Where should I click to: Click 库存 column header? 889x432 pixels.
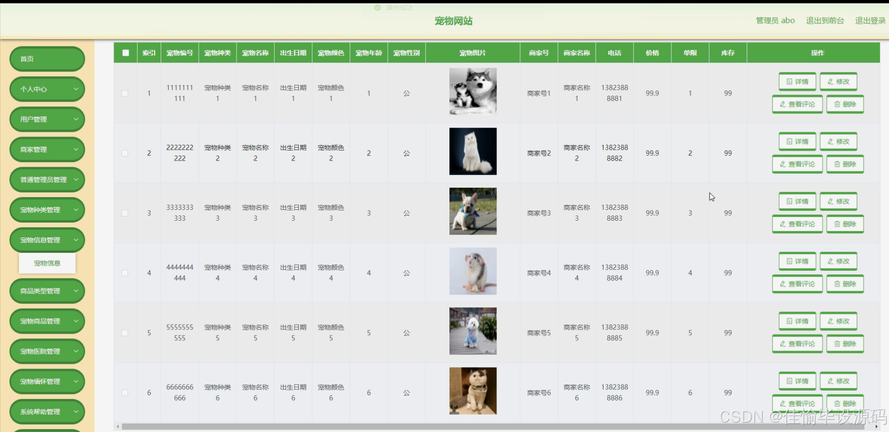click(x=728, y=53)
